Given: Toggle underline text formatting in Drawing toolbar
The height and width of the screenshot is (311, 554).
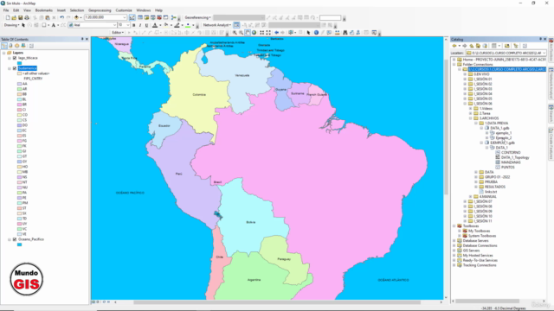Looking at the screenshot, I should click(146, 25).
